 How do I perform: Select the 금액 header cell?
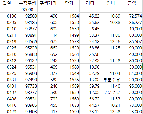pyautogui.click(x=132, y=3)
